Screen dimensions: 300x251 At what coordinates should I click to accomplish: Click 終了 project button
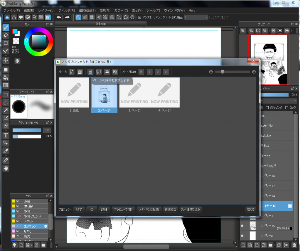[79, 210]
